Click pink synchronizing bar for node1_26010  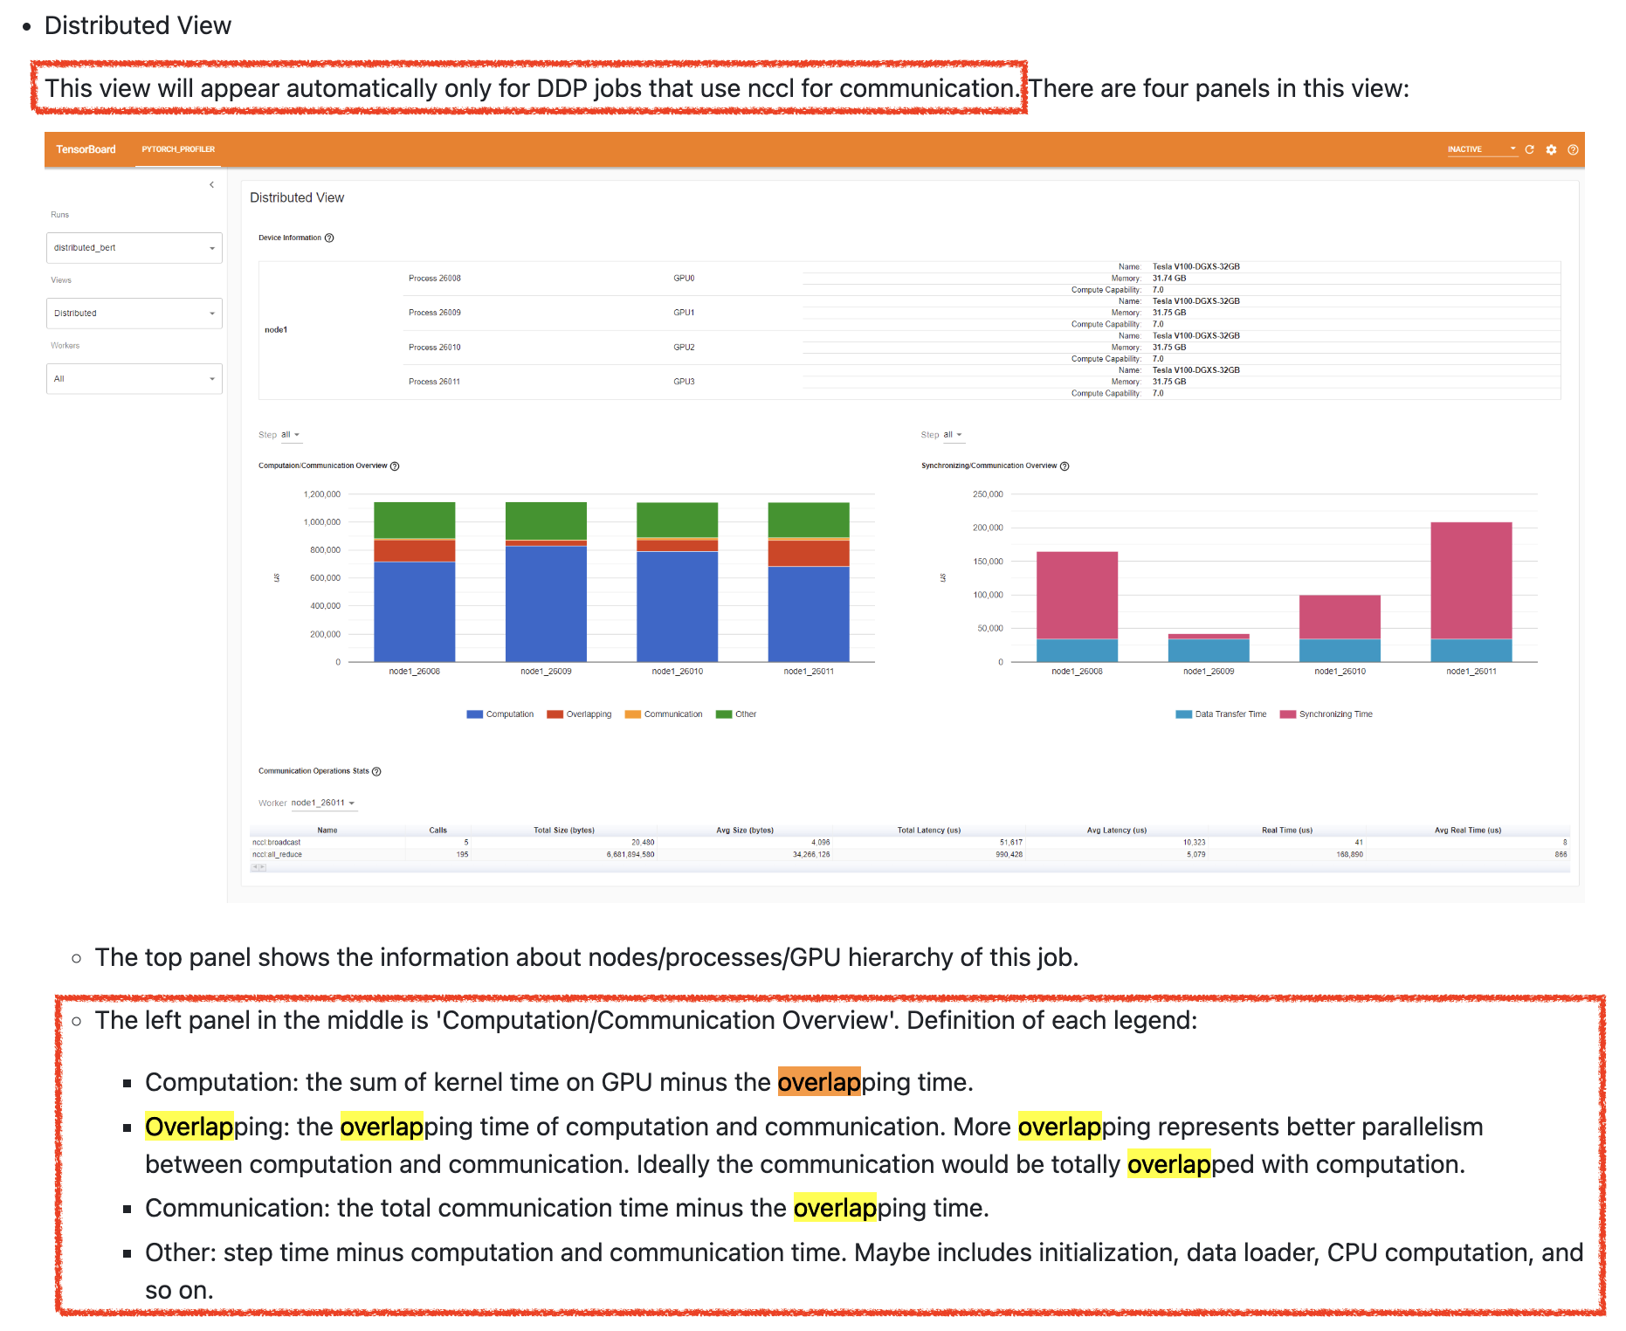(1340, 617)
